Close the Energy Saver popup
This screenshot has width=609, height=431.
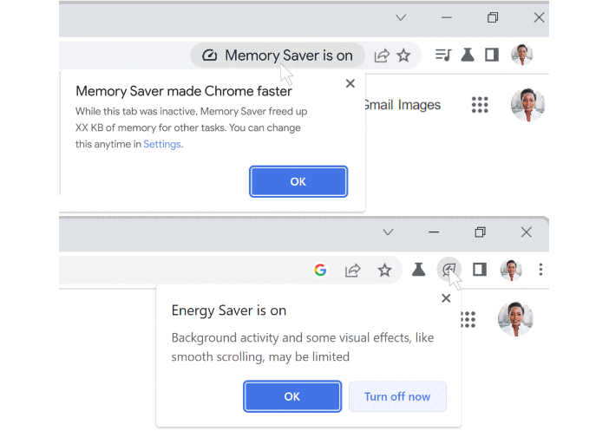pyautogui.click(x=446, y=298)
